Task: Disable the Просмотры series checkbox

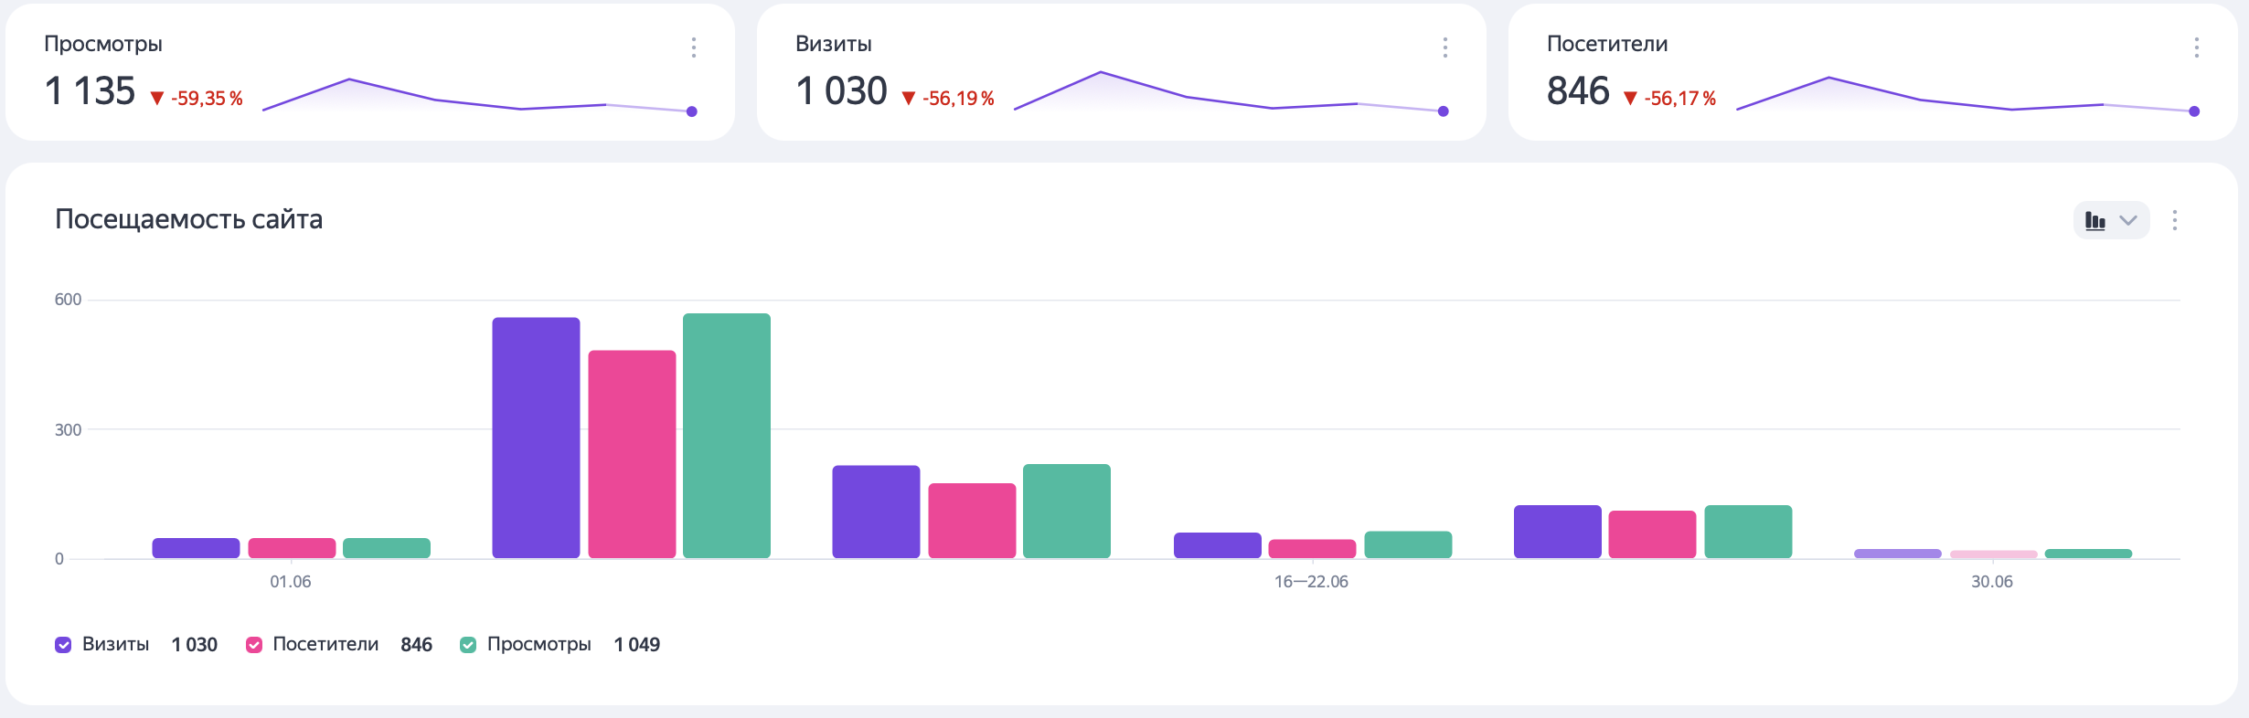Action: click(x=468, y=645)
